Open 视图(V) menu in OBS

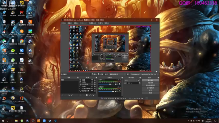[x=76, y=23]
